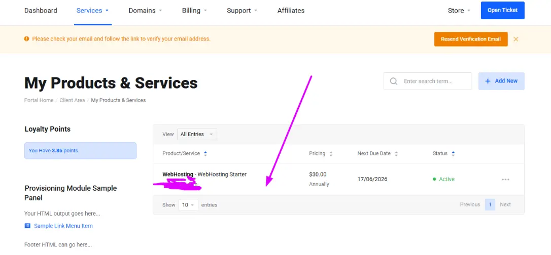Open the Services dropdown menu
551x255 pixels.
[x=92, y=11]
